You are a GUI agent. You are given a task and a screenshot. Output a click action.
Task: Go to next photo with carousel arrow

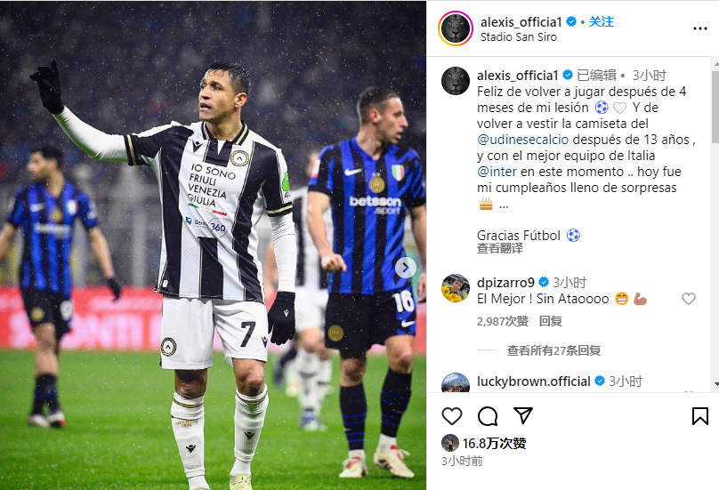(406, 268)
